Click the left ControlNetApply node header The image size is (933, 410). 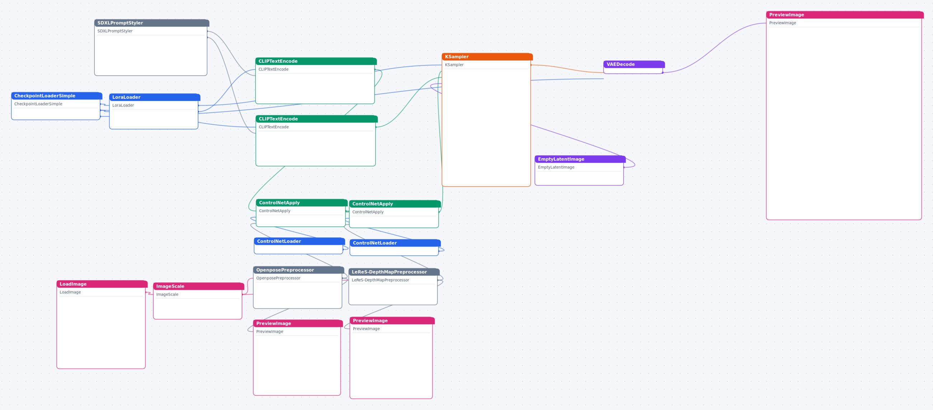(301, 202)
